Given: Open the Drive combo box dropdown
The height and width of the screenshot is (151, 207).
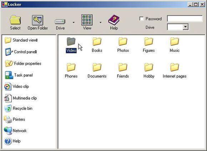Looking at the screenshot, I should [x=185, y=27].
